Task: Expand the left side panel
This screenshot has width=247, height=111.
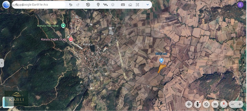Action: (2, 63)
